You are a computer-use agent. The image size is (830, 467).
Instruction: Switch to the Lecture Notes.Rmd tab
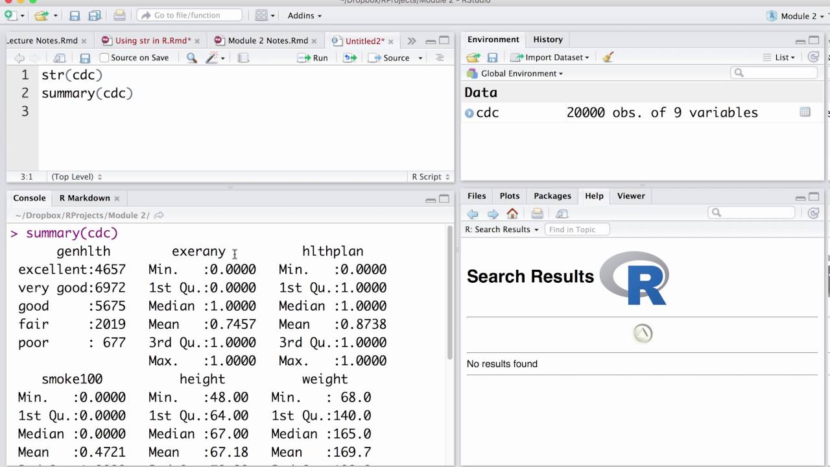[x=41, y=40]
